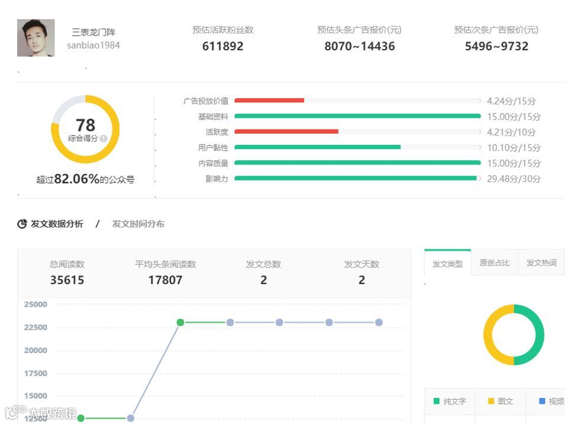Click the 10.10分/15分 score label
The height and width of the screenshot is (424, 583).
[x=514, y=148]
